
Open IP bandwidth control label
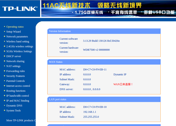coord(18,96)
